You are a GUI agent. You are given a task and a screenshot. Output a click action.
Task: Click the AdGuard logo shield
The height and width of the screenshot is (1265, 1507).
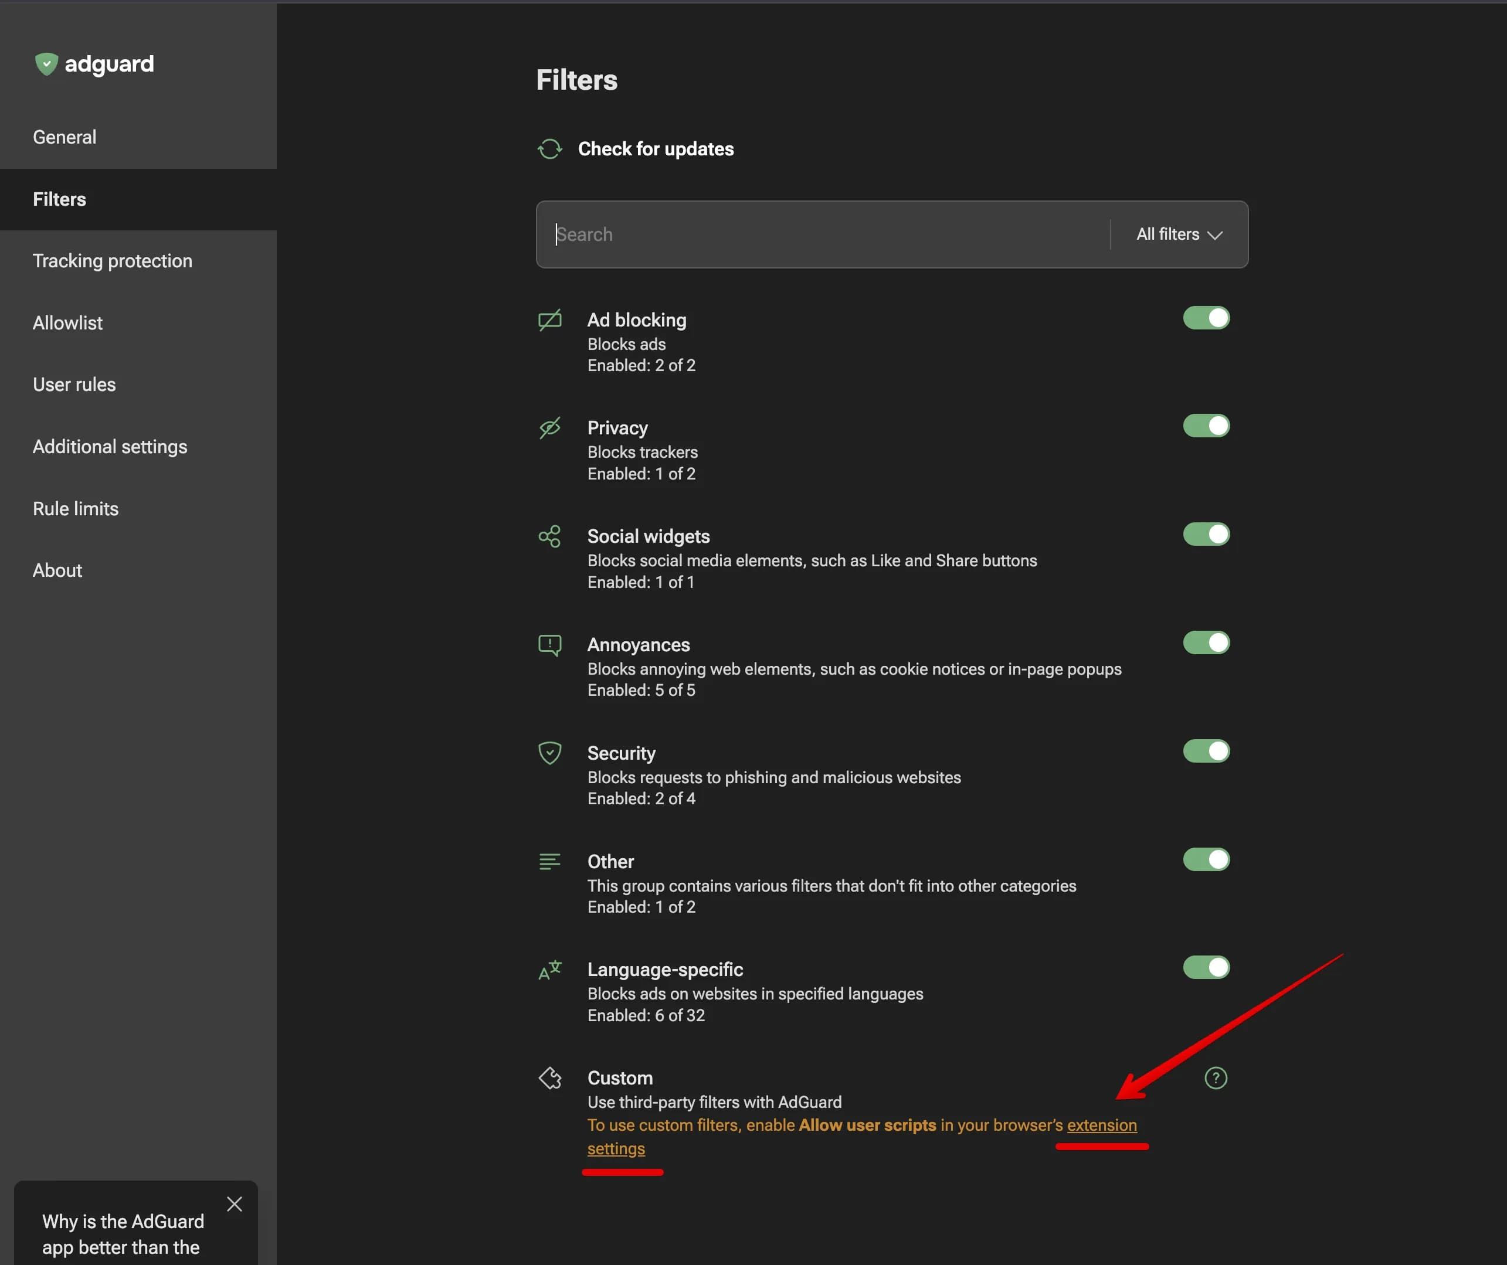47,64
